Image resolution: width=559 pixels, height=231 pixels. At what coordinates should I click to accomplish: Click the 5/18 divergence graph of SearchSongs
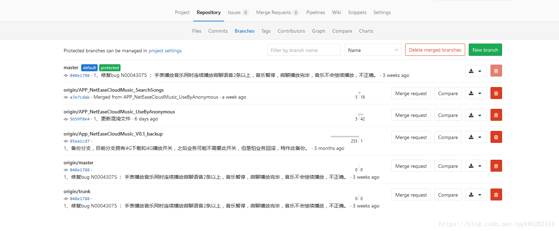click(x=360, y=95)
